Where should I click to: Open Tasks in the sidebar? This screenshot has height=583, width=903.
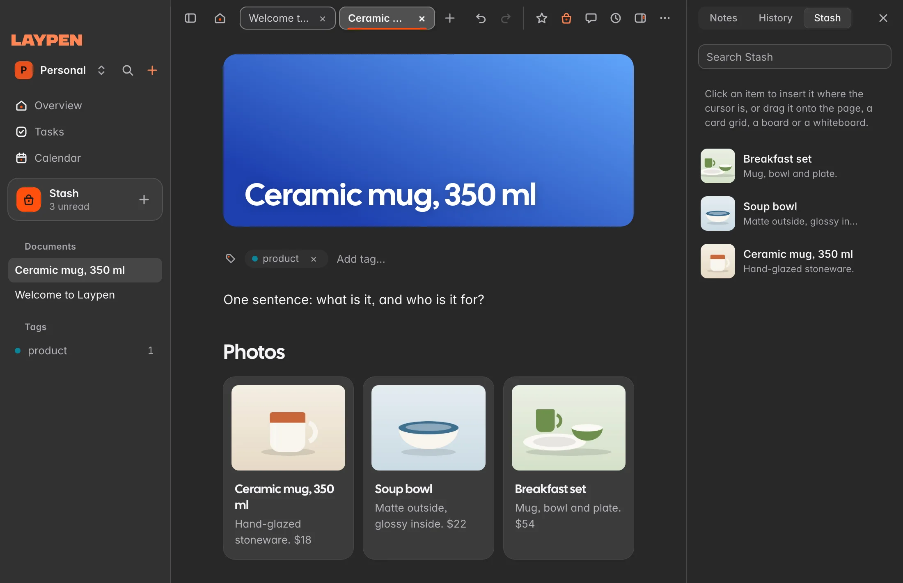click(x=85, y=132)
